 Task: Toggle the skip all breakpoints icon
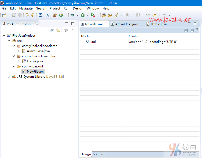(47, 15)
